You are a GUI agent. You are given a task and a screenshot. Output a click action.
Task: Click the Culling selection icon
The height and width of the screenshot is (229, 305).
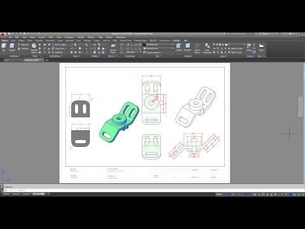click(179, 48)
